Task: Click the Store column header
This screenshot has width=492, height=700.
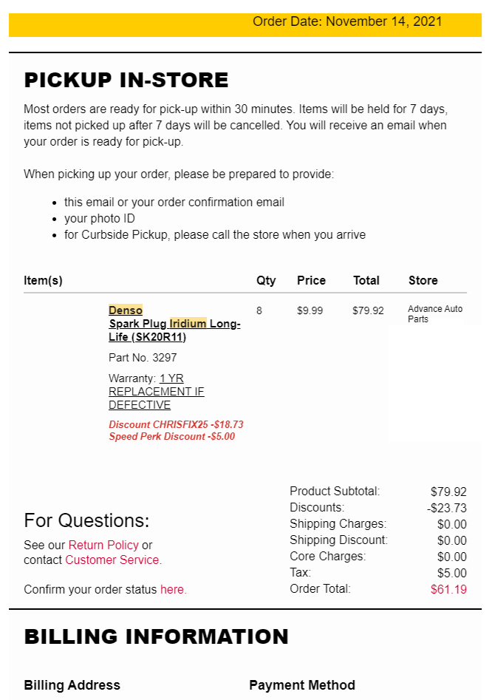Action: click(423, 280)
